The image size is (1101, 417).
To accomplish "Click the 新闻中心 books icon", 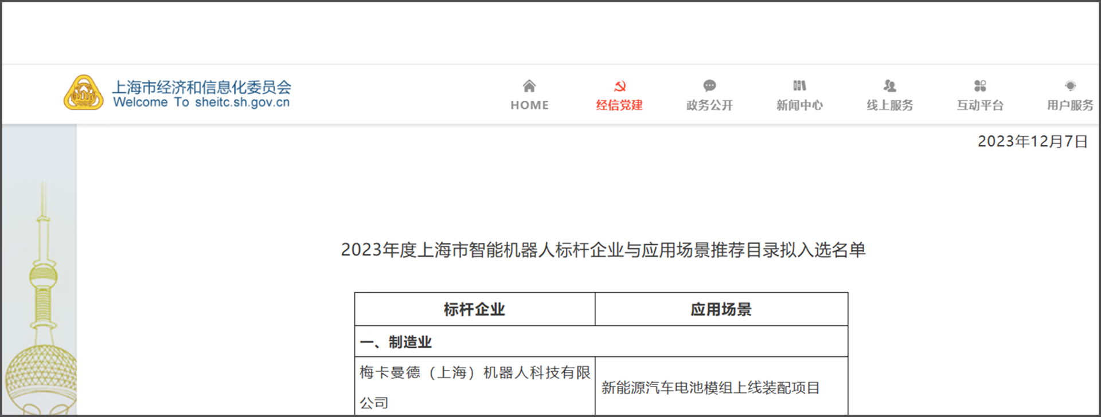I will [x=799, y=86].
